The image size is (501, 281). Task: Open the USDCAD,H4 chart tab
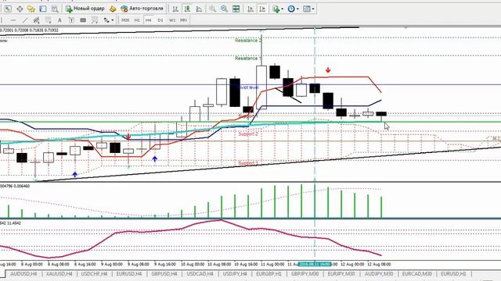200,274
